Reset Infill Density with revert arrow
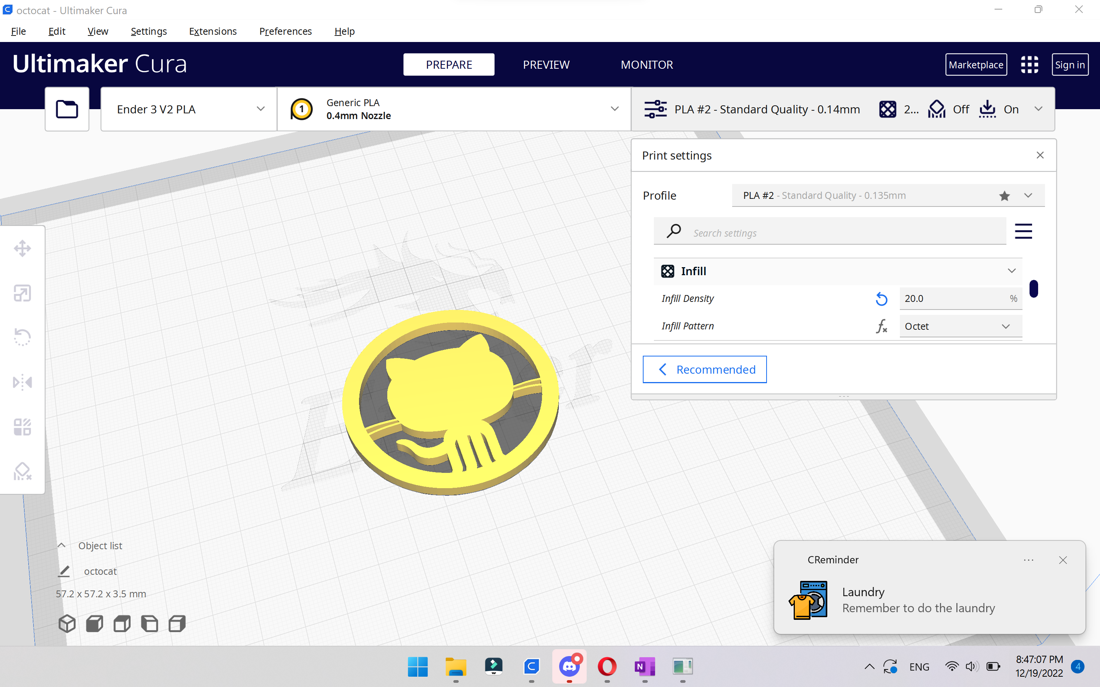This screenshot has height=687, width=1100. [x=882, y=298]
